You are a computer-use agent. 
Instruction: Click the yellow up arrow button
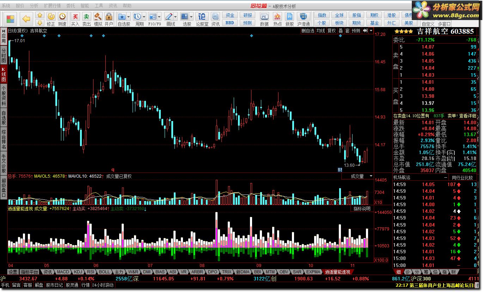40,15
